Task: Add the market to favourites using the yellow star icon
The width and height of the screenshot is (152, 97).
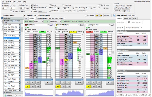Action: click(x=97, y=15)
